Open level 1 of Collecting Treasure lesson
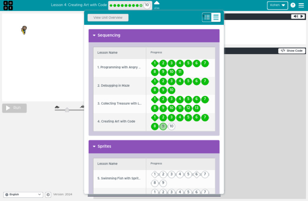The width and height of the screenshot is (308, 201). click(x=155, y=99)
